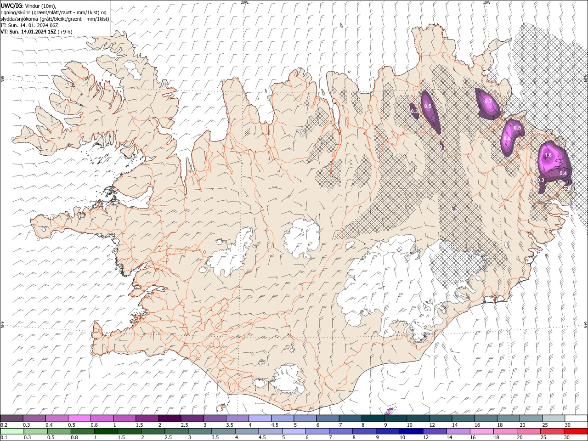Click the 'UWC/IG: Vindur (10m),' title line

[28, 5]
